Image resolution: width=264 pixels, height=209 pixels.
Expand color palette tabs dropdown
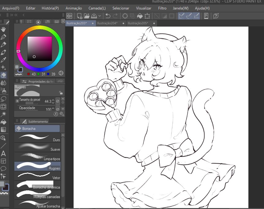click(x=63, y=21)
